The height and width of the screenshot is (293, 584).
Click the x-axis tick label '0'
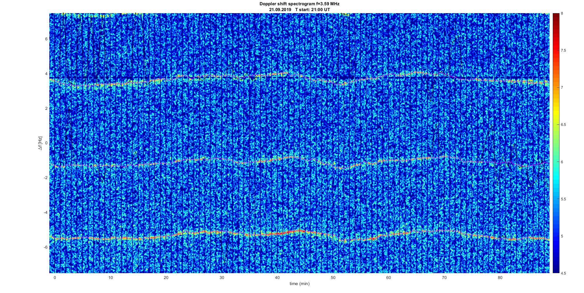(55, 278)
